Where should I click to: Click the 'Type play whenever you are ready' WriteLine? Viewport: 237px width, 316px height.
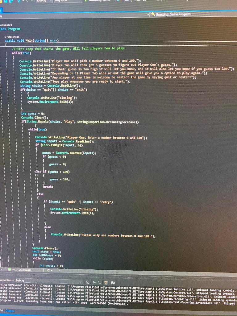pos(75,81)
